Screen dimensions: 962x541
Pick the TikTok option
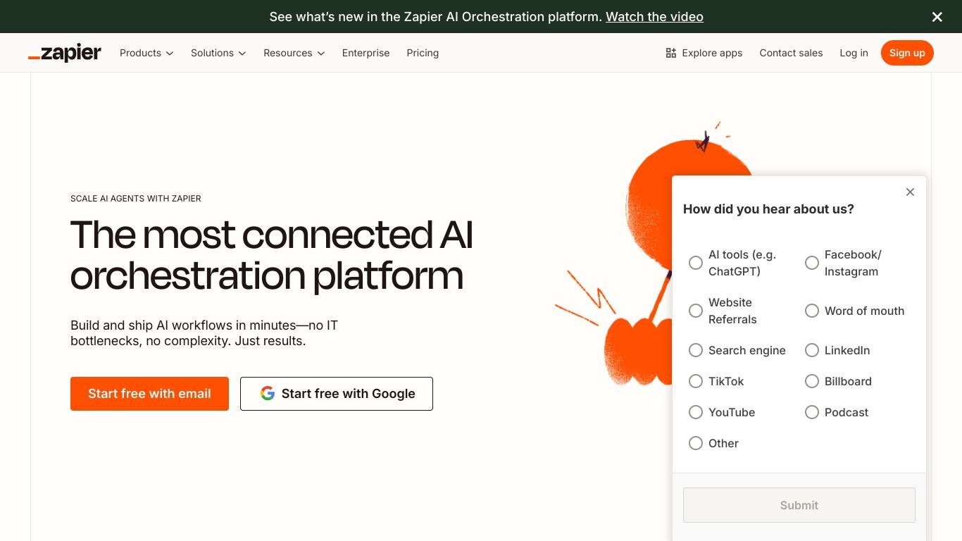[696, 381]
